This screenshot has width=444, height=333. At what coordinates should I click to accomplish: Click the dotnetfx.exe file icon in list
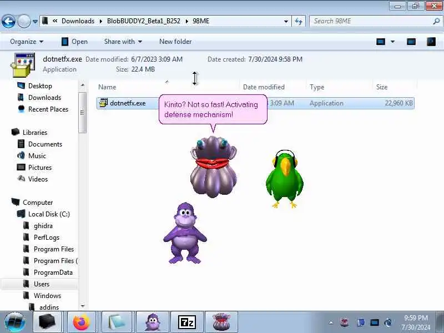click(x=104, y=103)
